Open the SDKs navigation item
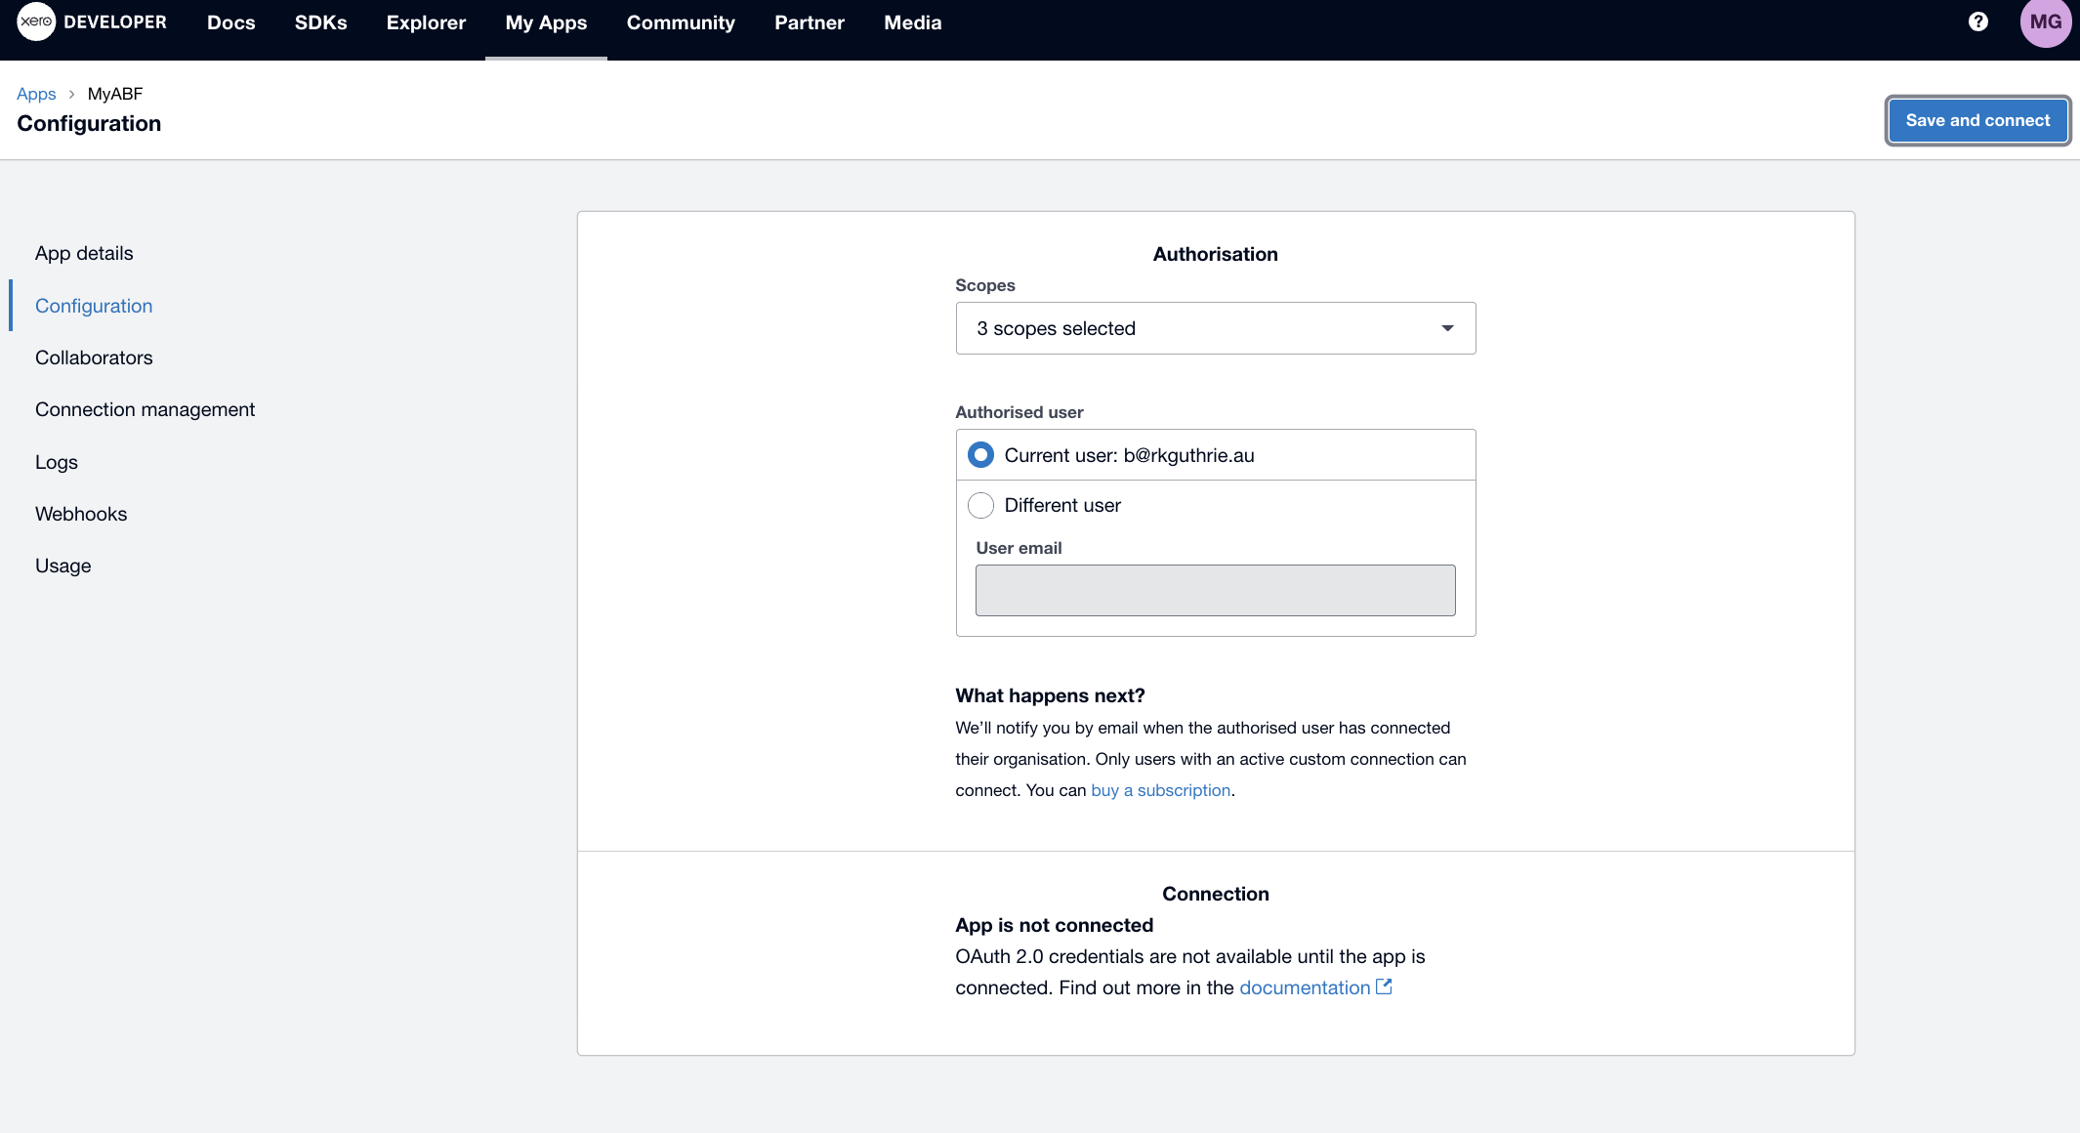The width and height of the screenshot is (2080, 1133). (320, 22)
